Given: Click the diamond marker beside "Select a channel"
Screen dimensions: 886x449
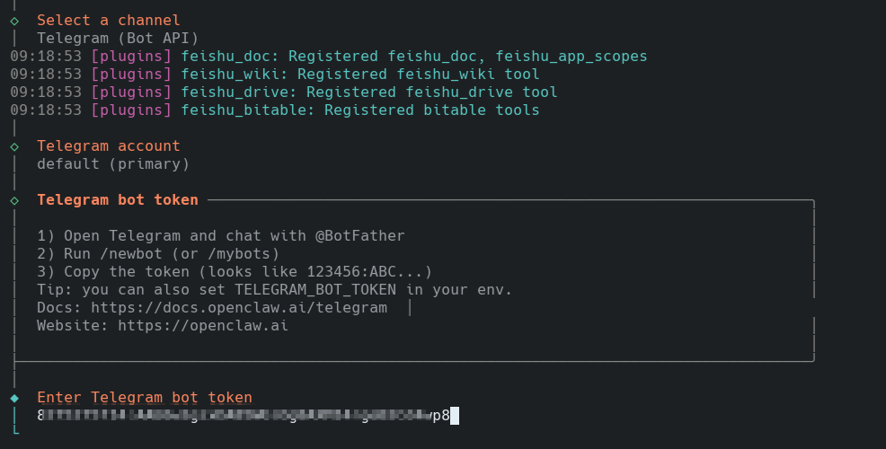Looking at the screenshot, I should (x=14, y=20).
